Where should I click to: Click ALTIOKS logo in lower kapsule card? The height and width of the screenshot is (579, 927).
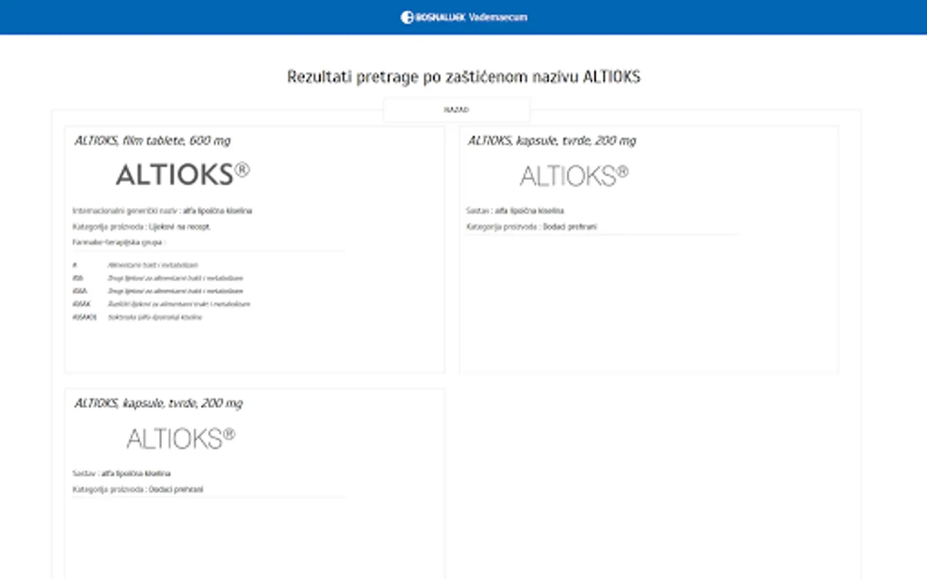coord(181,439)
